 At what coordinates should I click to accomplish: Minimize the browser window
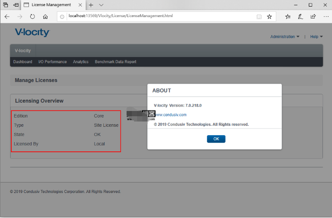[x=296, y=5]
